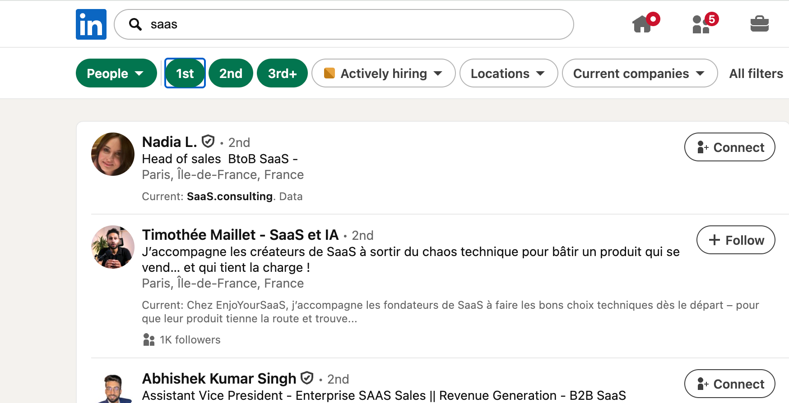Connect with Abhishek Kumar Singh
The height and width of the screenshot is (403, 789).
click(730, 384)
